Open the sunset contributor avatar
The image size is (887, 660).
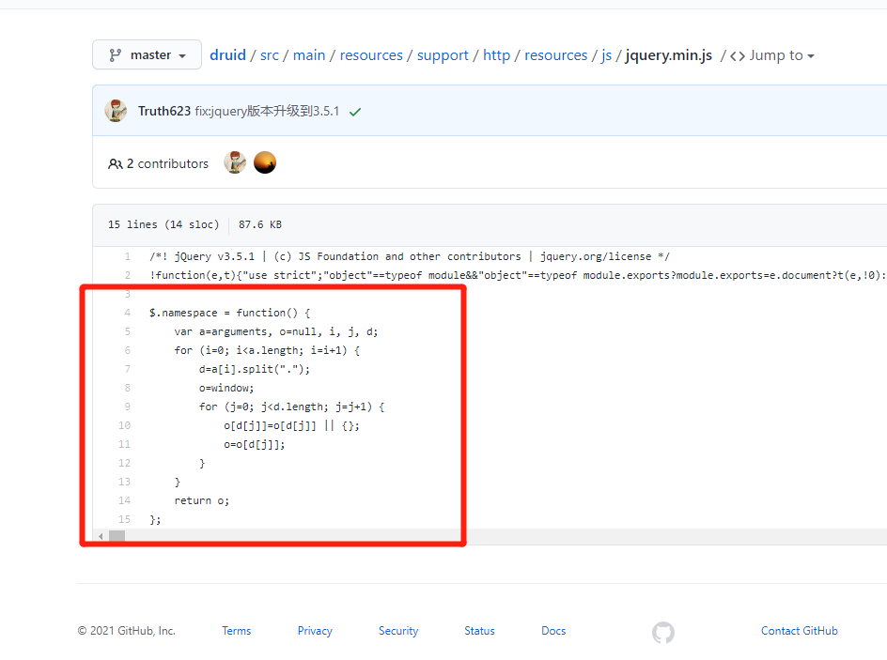265,162
